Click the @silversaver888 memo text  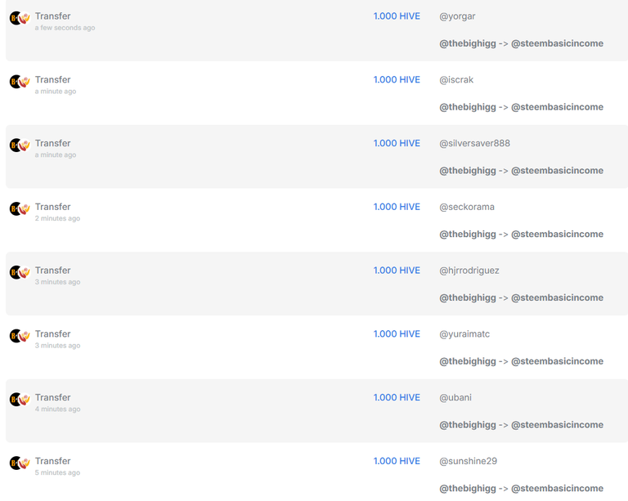(x=474, y=143)
